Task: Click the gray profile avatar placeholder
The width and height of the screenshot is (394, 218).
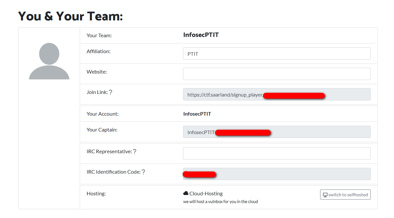Action: click(49, 61)
